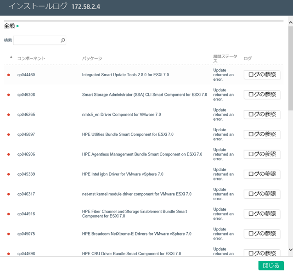This screenshot has height=274, width=293.
Task: Click red status dot for cp046308
Action: [x=9, y=95]
